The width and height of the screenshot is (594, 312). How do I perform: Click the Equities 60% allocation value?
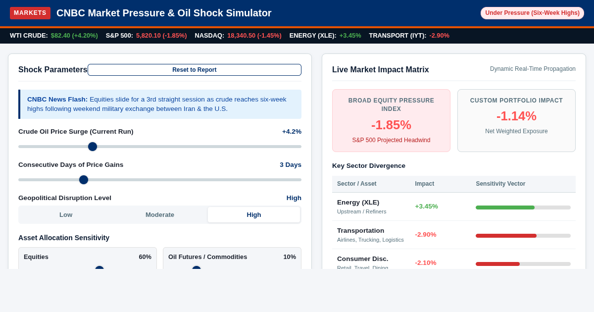[145, 257]
